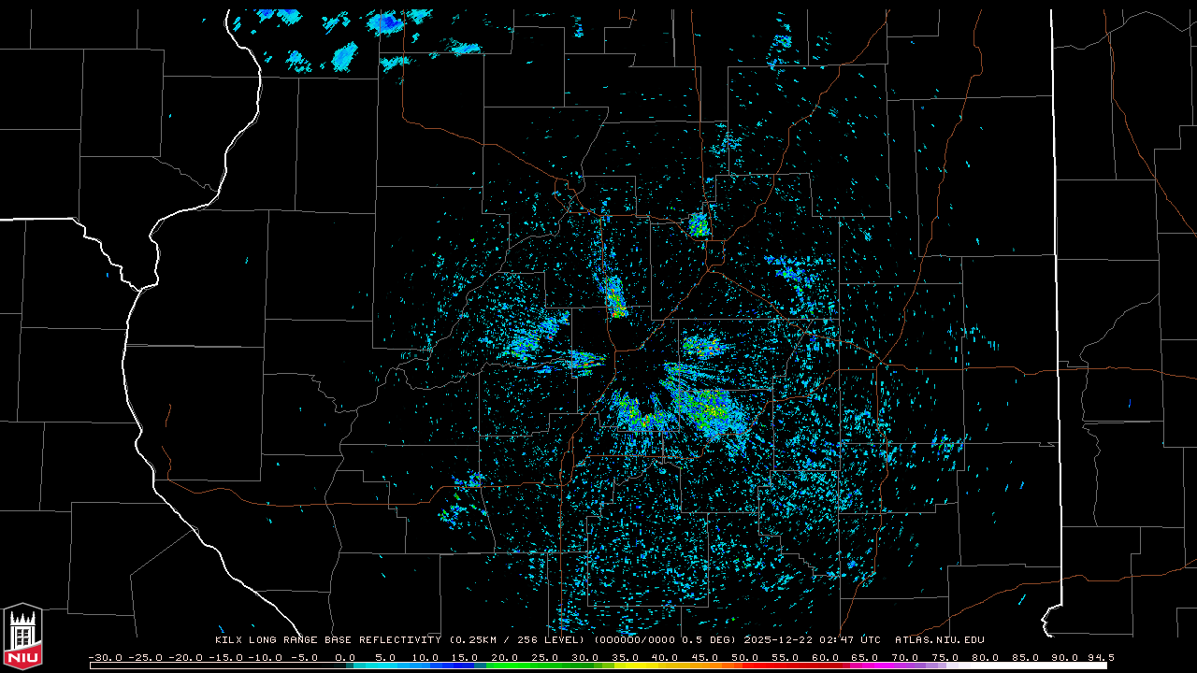
Task: Click the 94.5 value at the scale end
Action: point(1100,657)
